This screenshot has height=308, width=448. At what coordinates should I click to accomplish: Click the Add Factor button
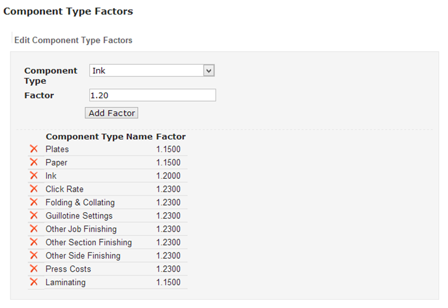tap(112, 113)
